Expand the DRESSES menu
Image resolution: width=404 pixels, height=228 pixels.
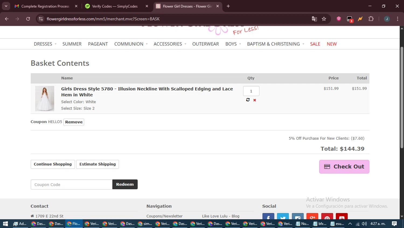(45, 44)
